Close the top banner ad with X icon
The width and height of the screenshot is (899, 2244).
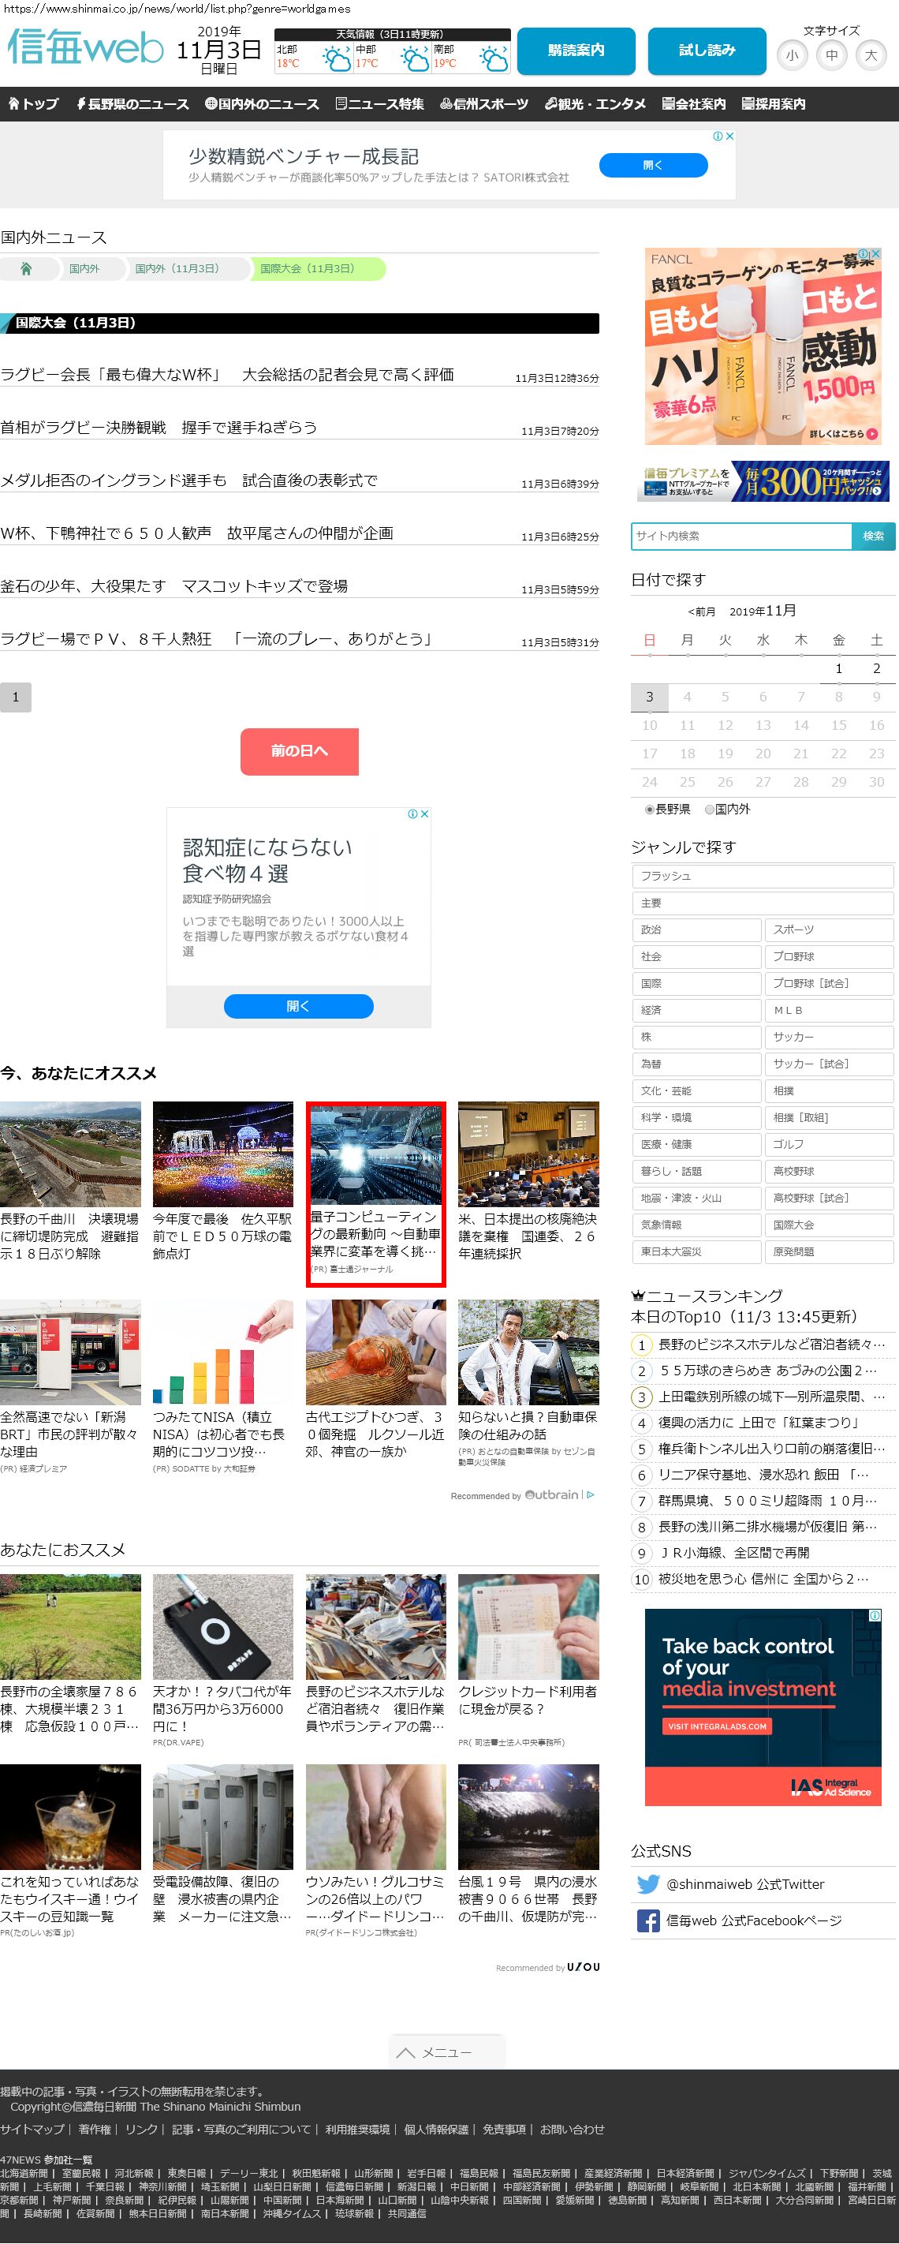click(730, 136)
